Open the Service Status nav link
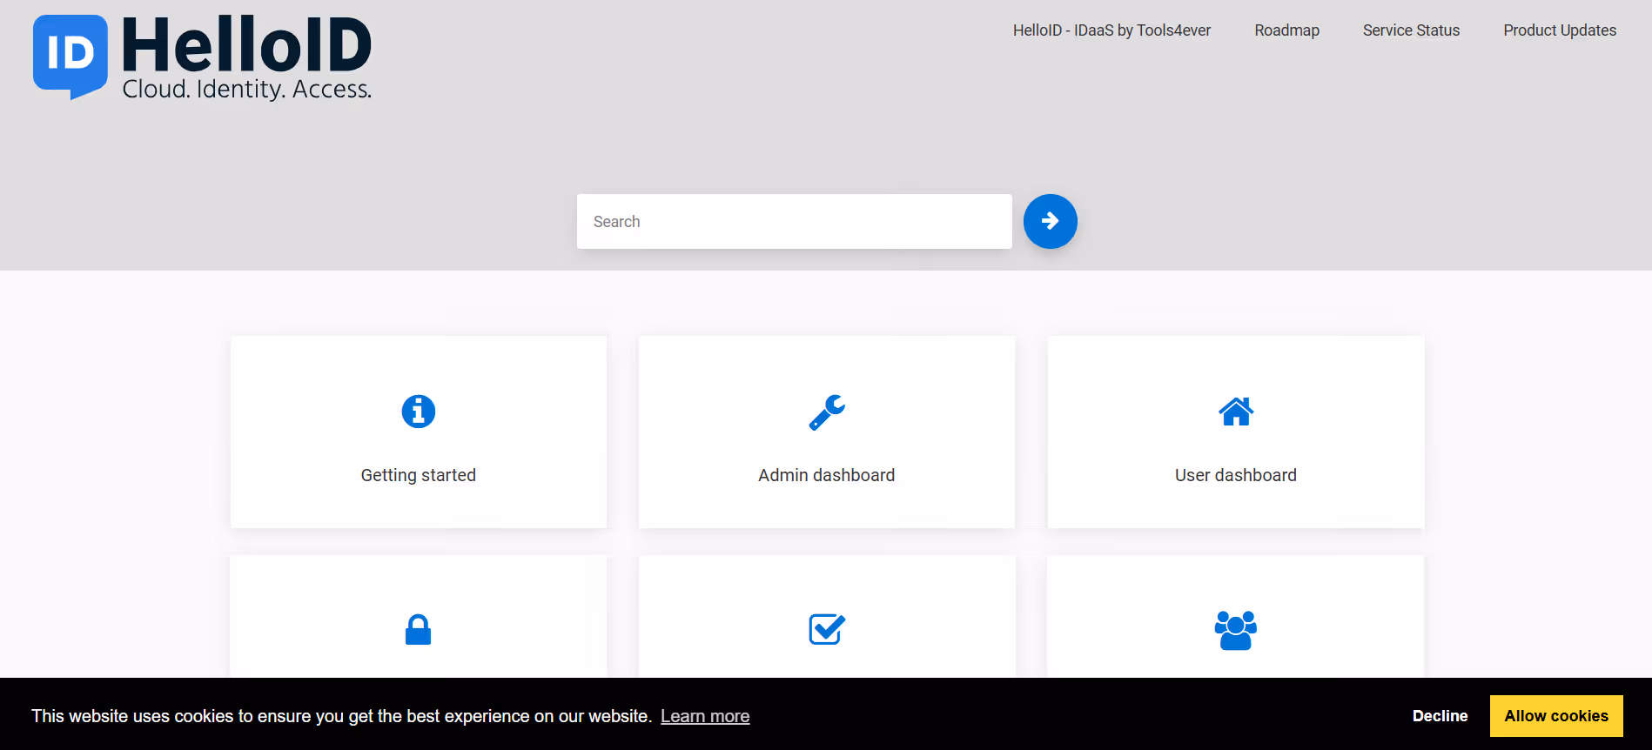The width and height of the screenshot is (1652, 750). (1411, 30)
